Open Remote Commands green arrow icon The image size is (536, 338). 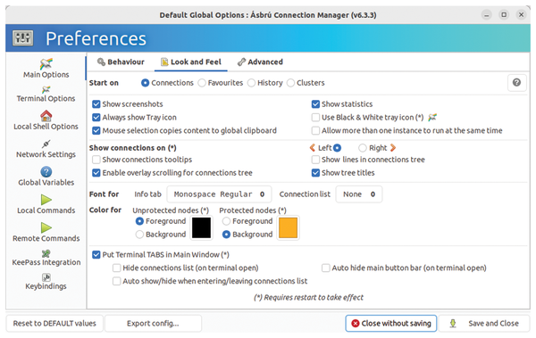tap(46, 227)
